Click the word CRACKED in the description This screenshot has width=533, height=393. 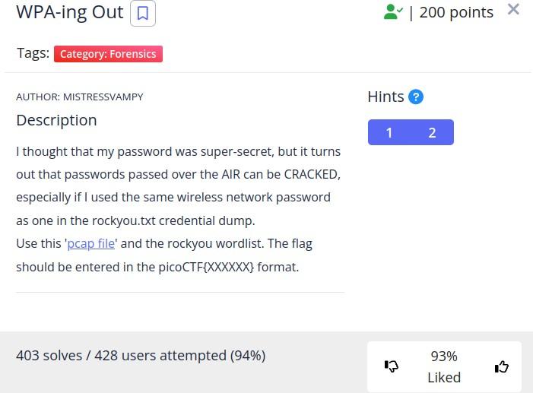pyautogui.click(x=312, y=174)
